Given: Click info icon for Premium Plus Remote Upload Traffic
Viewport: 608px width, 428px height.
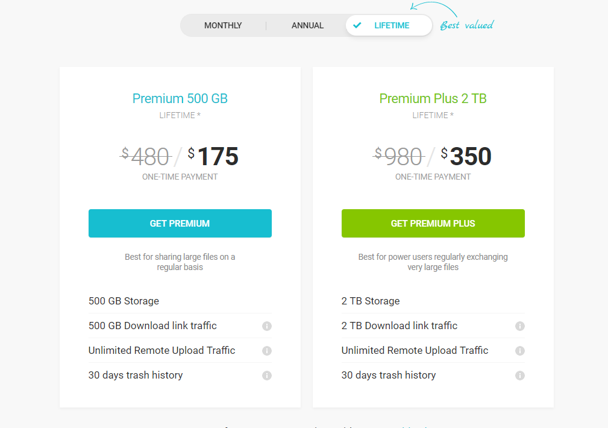Looking at the screenshot, I should tap(520, 351).
